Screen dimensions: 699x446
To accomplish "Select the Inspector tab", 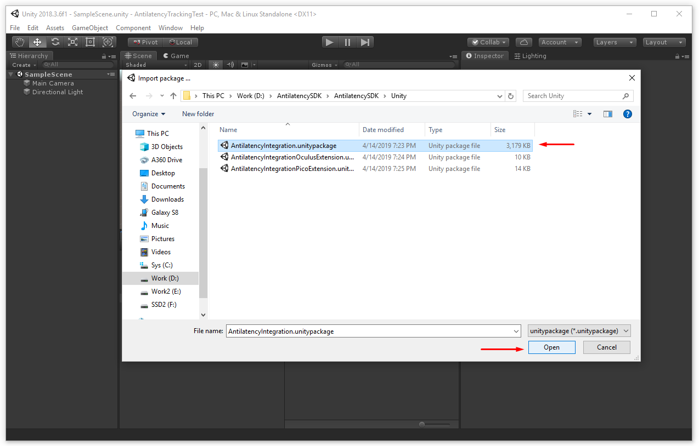I will click(485, 56).
